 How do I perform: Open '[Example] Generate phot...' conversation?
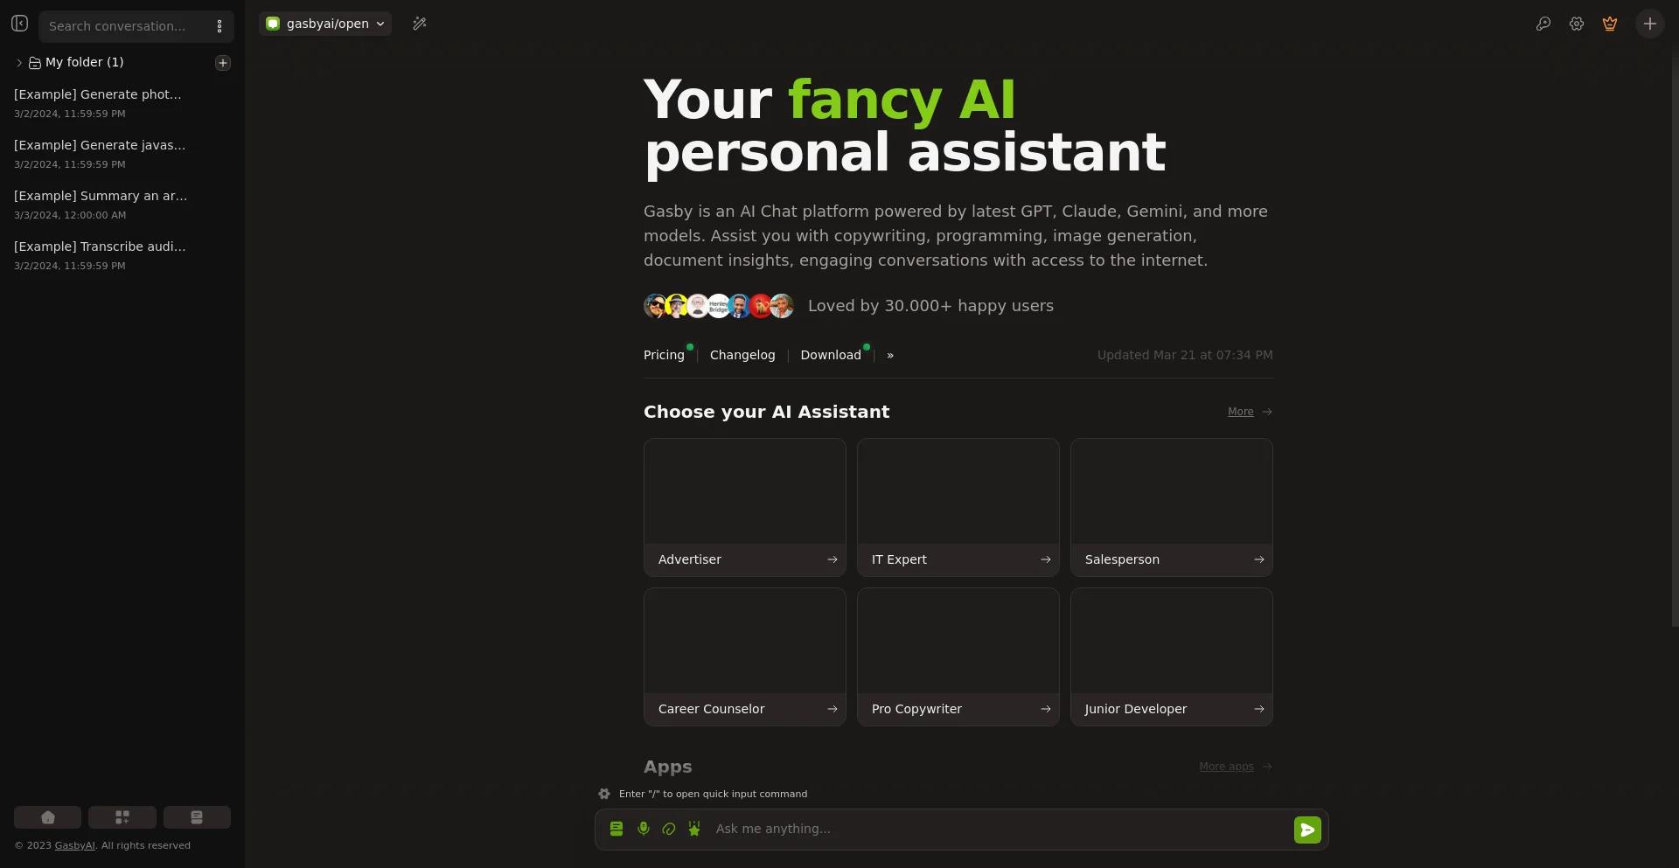tap(122, 103)
